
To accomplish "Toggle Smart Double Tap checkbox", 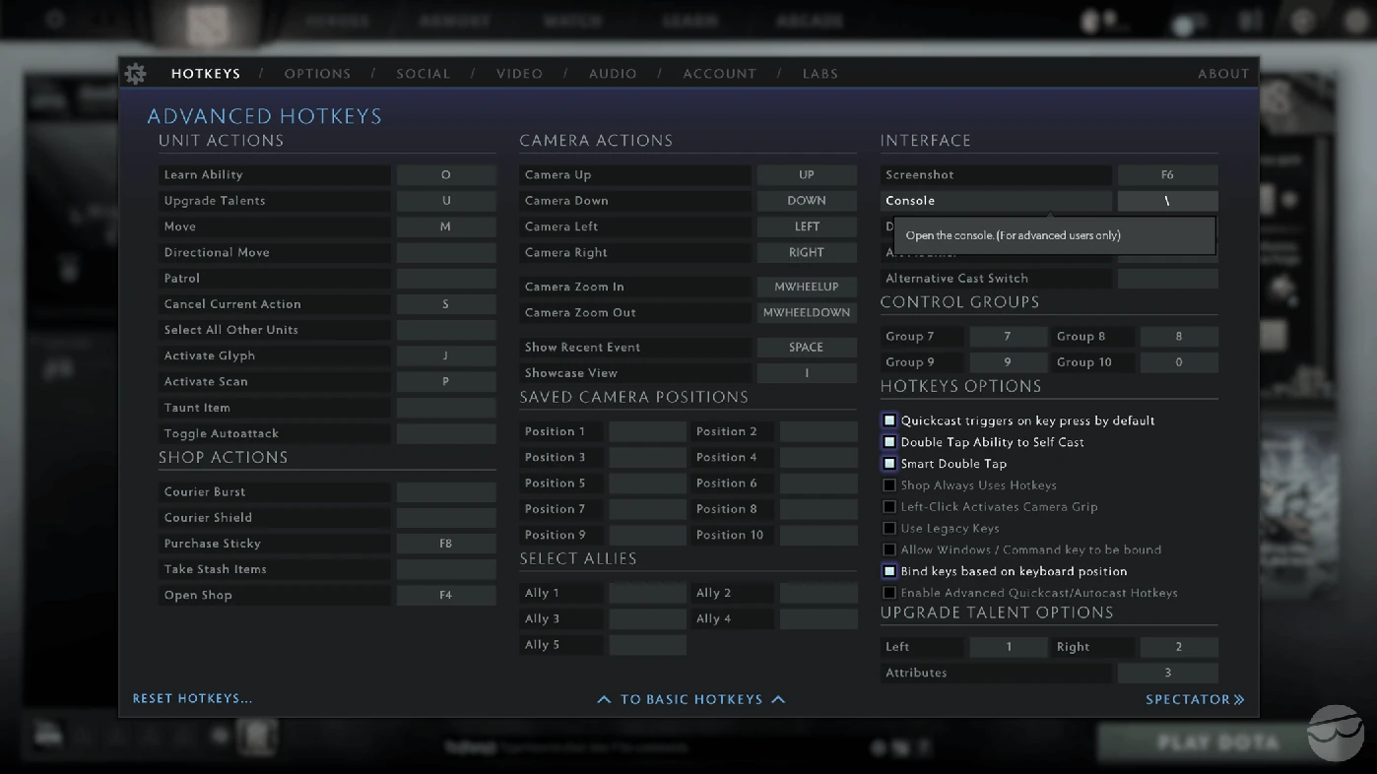I will [x=889, y=464].
